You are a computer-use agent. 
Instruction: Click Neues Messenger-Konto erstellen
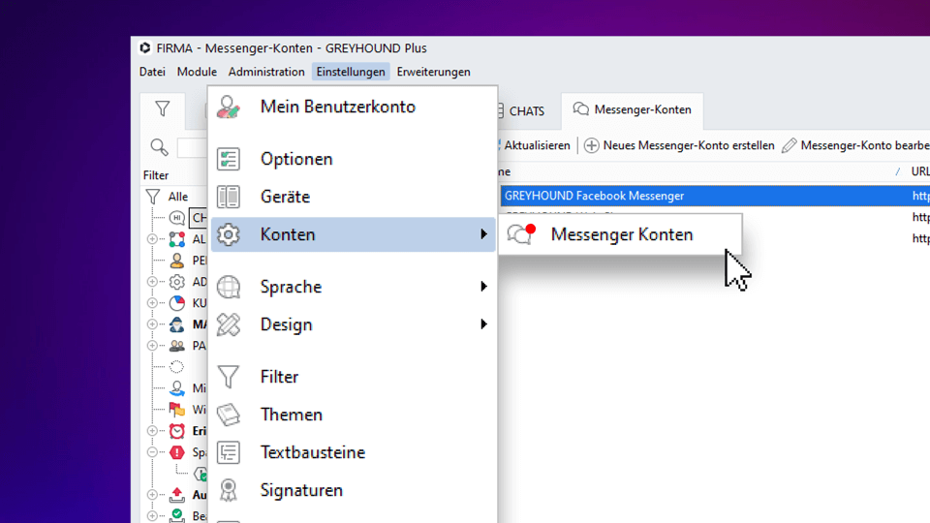[x=679, y=145]
